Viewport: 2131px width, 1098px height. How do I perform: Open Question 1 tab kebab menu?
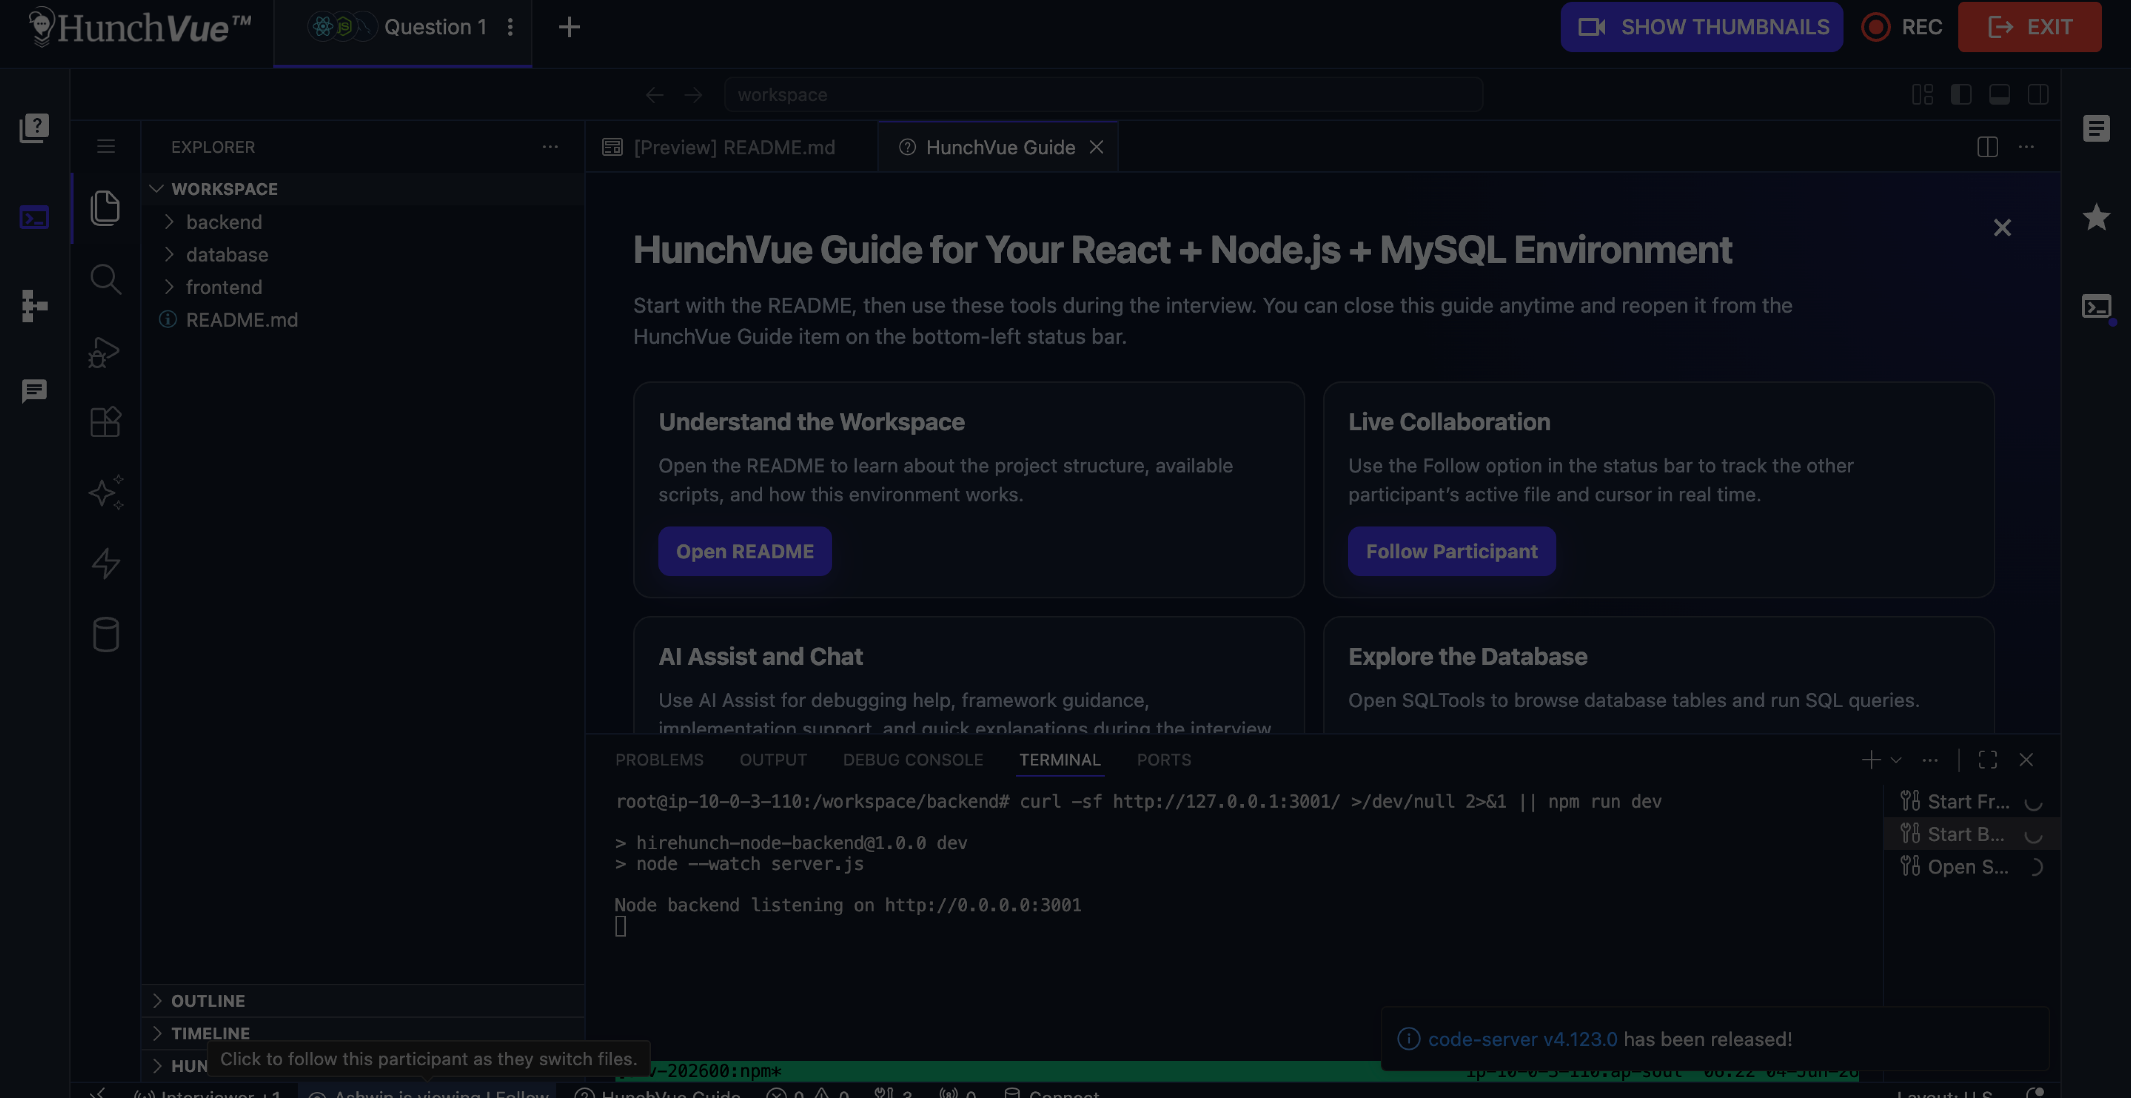pyautogui.click(x=510, y=27)
